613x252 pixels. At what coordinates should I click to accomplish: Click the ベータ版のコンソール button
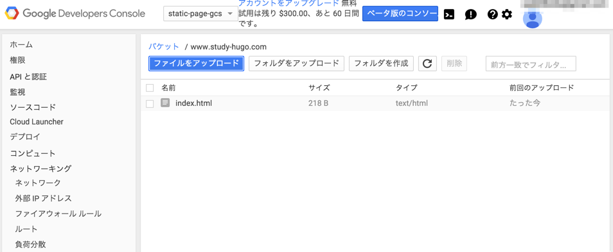point(400,13)
